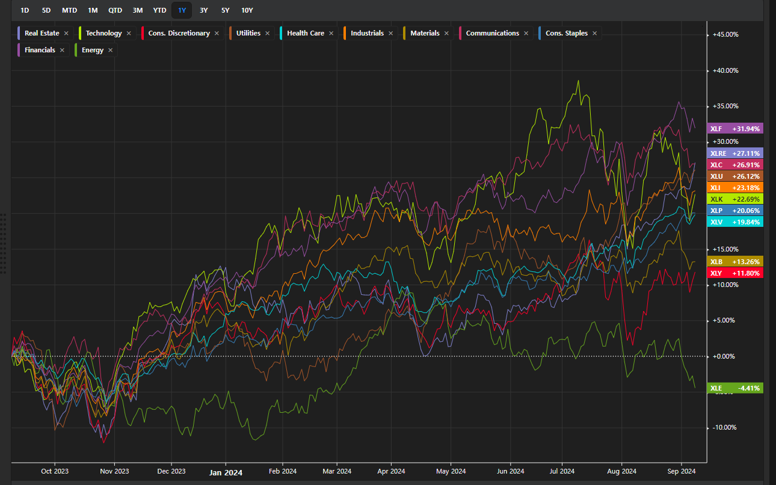776x485 pixels.
Task: Switch to YTD time range
Action: point(159,10)
